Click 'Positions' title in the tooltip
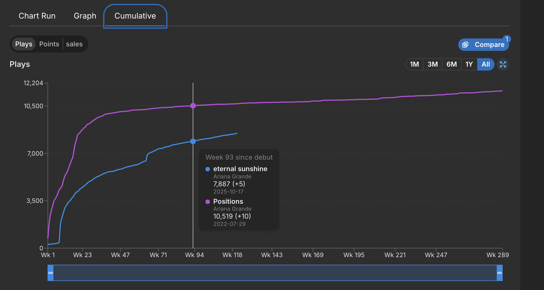This screenshot has height=290, width=544. pyautogui.click(x=228, y=201)
